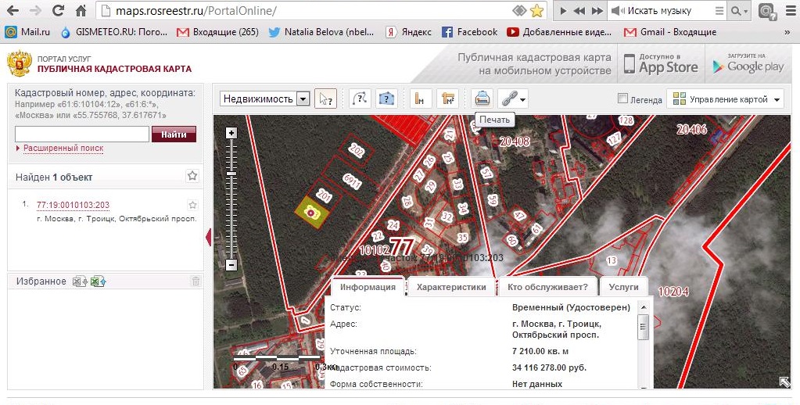
Task: Show more bookmarks chevron
Action: coord(787,32)
